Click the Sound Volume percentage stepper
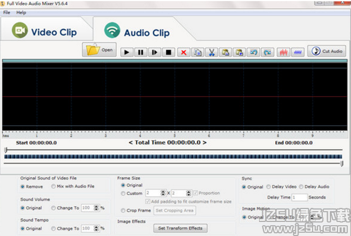This screenshot has width=351, height=236. tap(96, 208)
